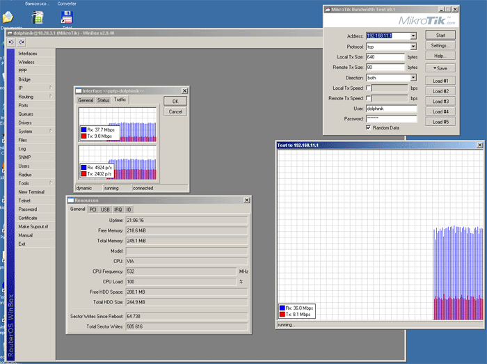Switch to the IO tab in Resources

pos(129,209)
